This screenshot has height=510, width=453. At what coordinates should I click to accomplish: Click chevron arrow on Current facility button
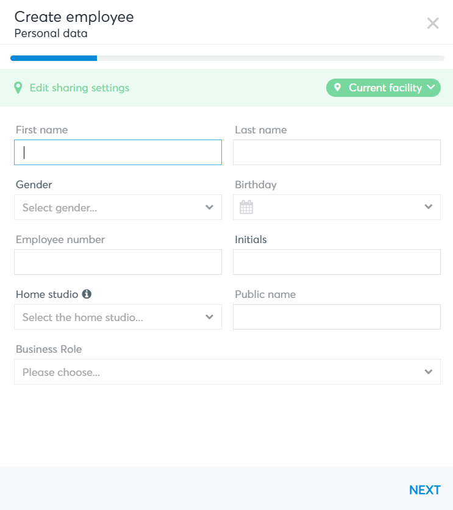tap(431, 87)
